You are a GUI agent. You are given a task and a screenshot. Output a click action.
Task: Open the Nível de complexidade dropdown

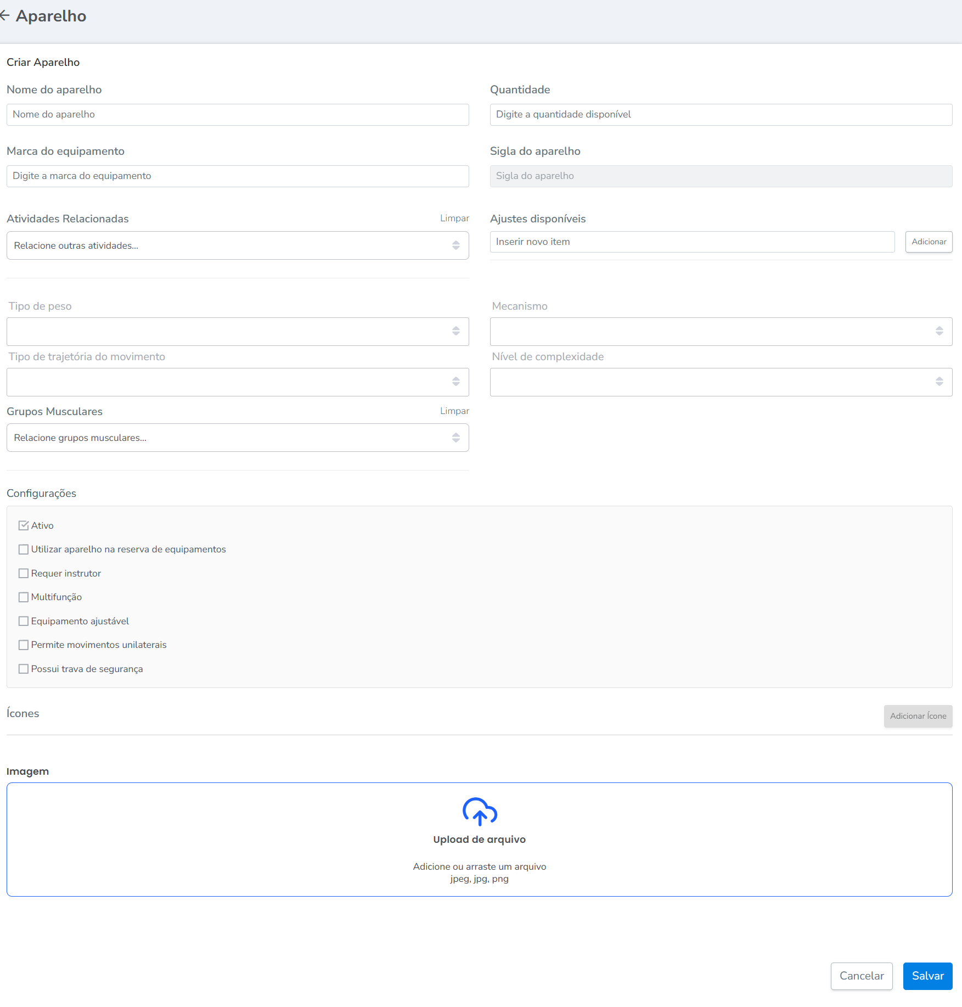point(721,382)
